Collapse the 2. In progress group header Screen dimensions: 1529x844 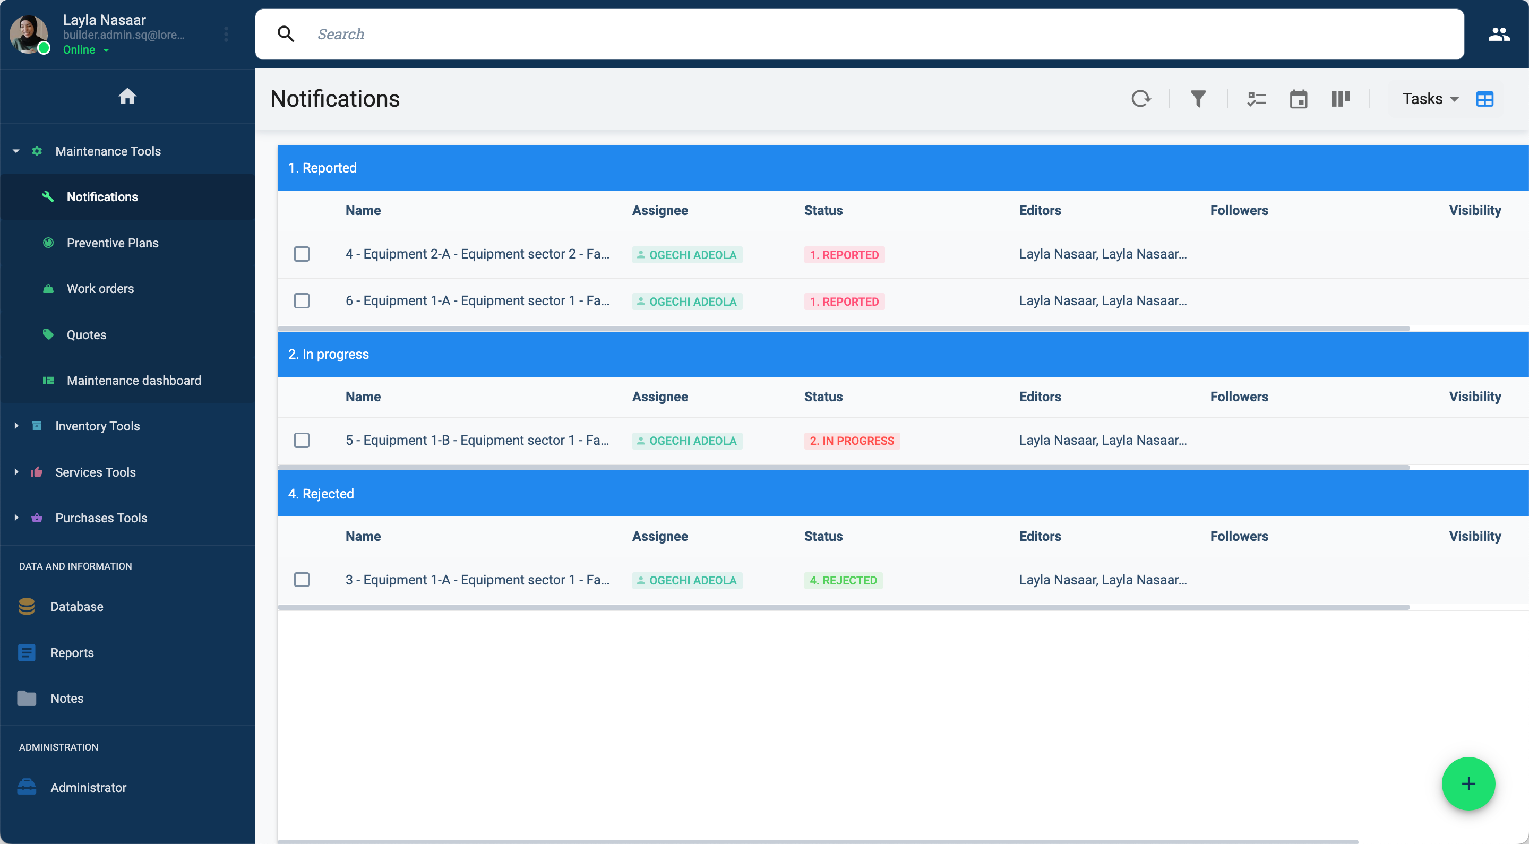coord(903,355)
